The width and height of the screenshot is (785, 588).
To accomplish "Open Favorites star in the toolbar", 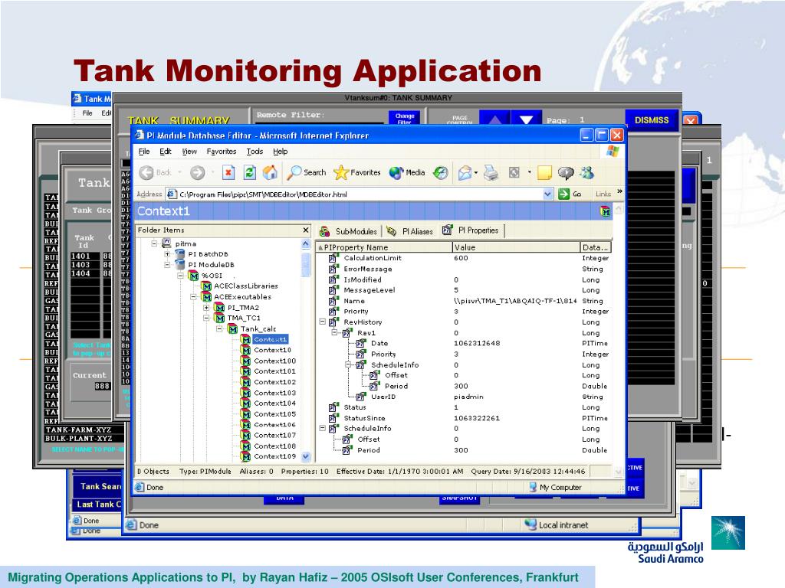I will [x=341, y=172].
